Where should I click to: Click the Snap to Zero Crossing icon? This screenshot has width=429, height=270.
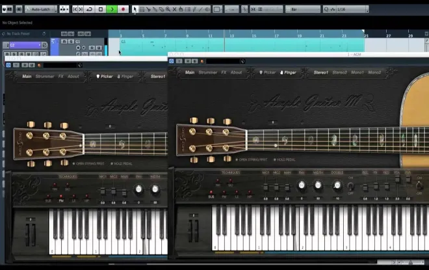click(x=244, y=9)
